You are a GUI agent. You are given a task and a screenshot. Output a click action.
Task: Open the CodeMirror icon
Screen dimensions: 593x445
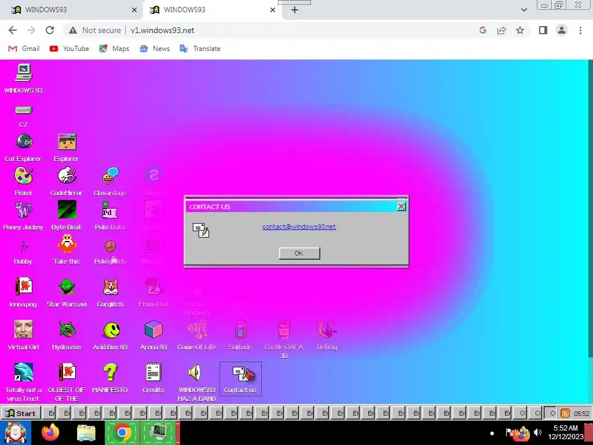point(67,181)
